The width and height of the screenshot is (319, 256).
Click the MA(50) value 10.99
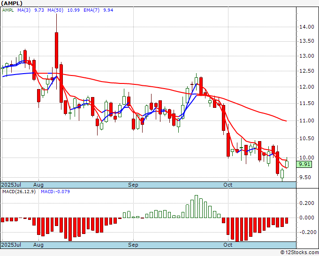[x=74, y=10]
